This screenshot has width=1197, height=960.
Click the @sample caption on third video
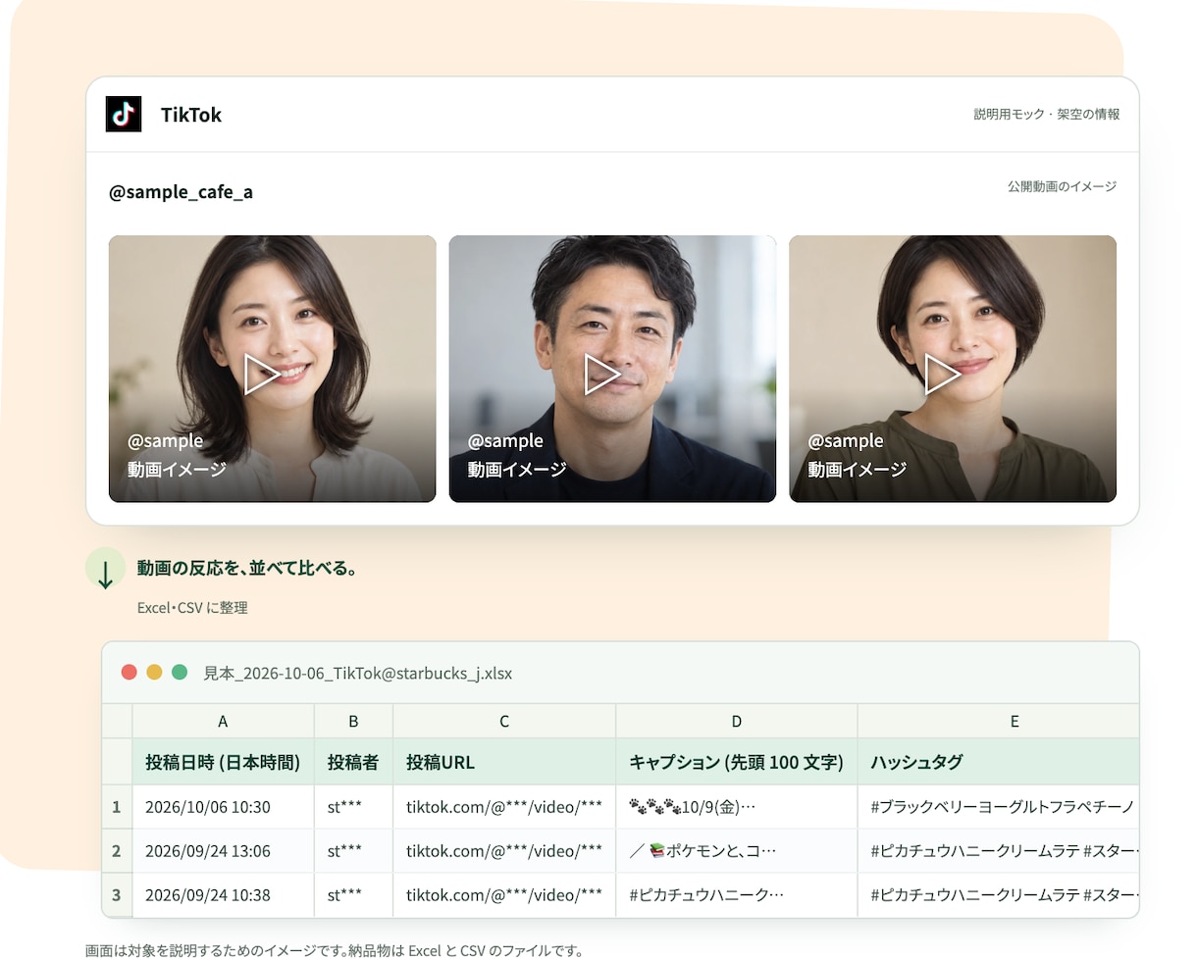point(846,441)
